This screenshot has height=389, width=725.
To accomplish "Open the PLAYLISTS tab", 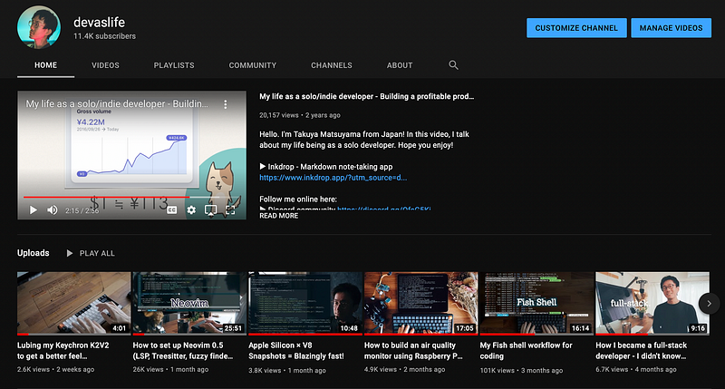I will (174, 65).
